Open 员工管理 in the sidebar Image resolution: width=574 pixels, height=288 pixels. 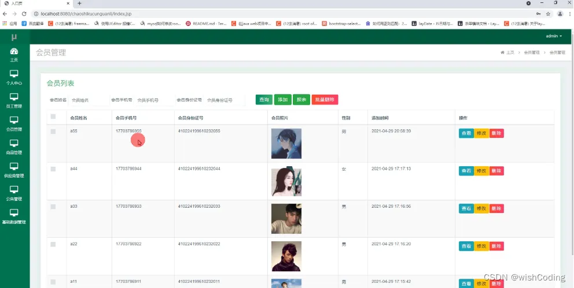pyautogui.click(x=14, y=100)
